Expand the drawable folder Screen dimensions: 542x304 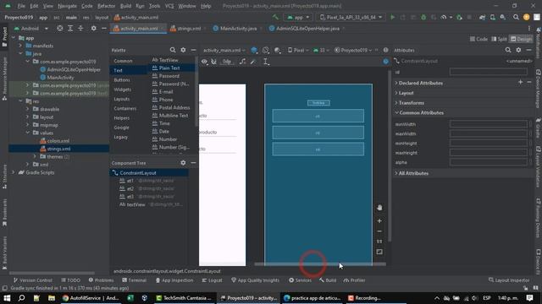pos(27,109)
